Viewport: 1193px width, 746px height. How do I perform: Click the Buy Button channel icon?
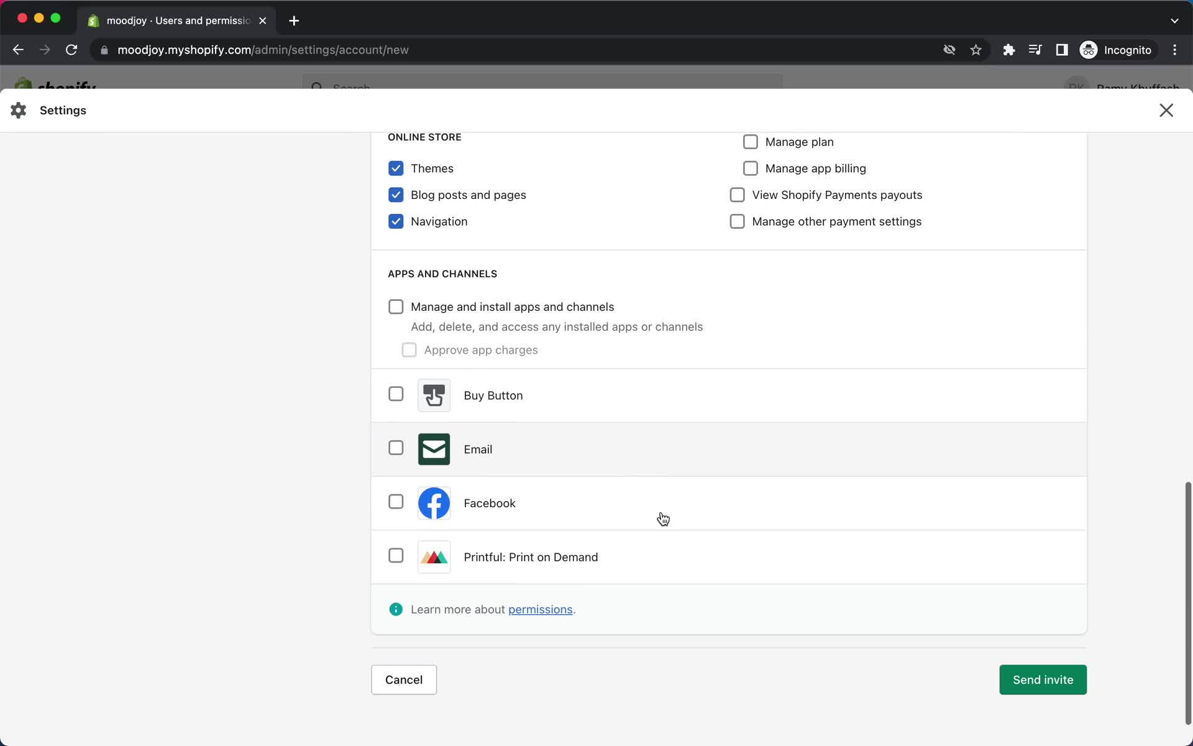pos(434,395)
